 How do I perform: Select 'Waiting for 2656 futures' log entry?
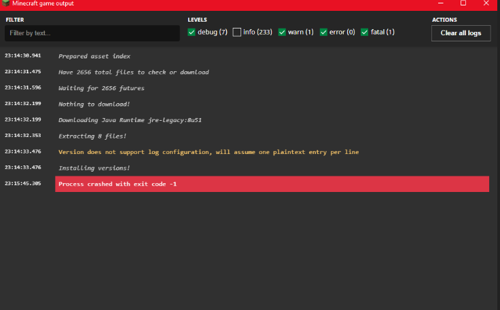101,88
